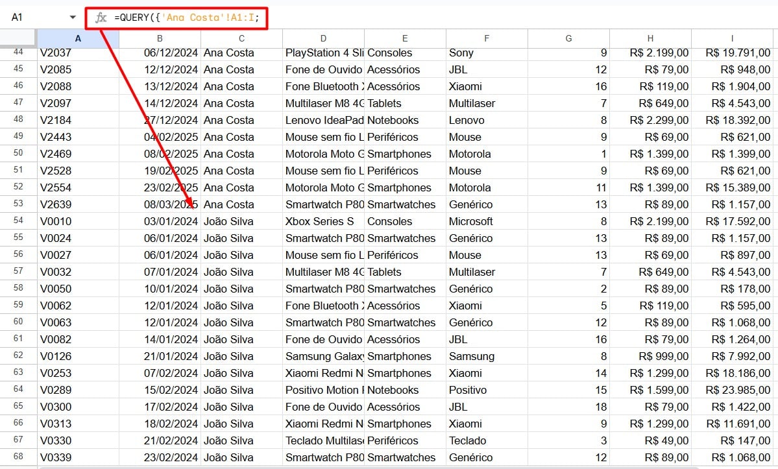The height and width of the screenshot is (469, 778).
Task: Click unit price R$ 49,00
Action: coord(650,440)
